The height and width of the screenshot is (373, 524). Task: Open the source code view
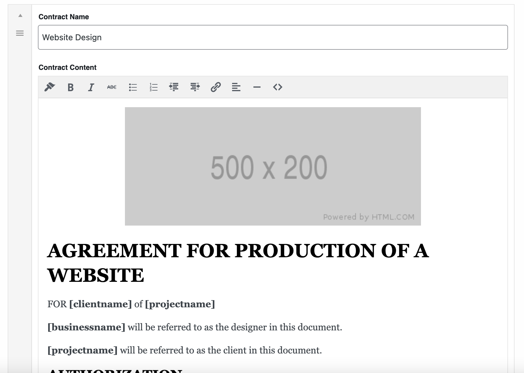click(277, 87)
